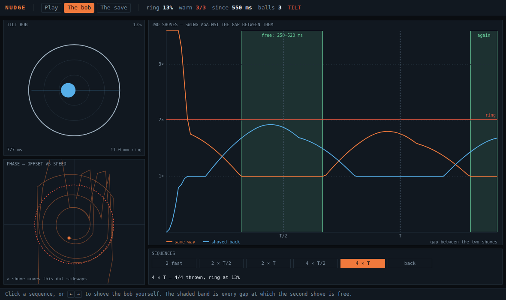Click the free 250–520 ms shaded band
Image resolution: width=506 pixels, height=300 pixels.
[x=282, y=132]
